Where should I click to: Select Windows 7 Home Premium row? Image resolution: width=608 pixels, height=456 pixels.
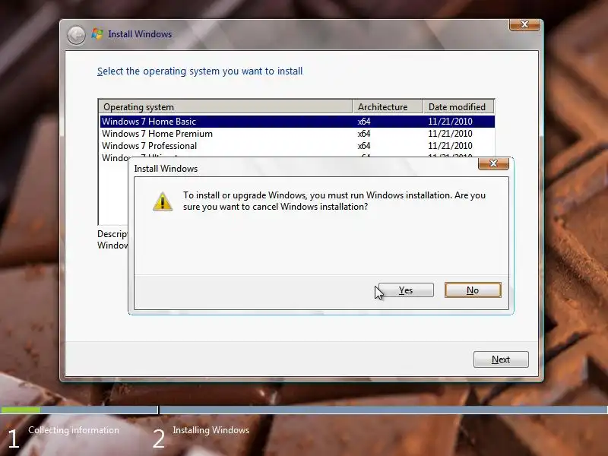pyautogui.click(x=297, y=134)
